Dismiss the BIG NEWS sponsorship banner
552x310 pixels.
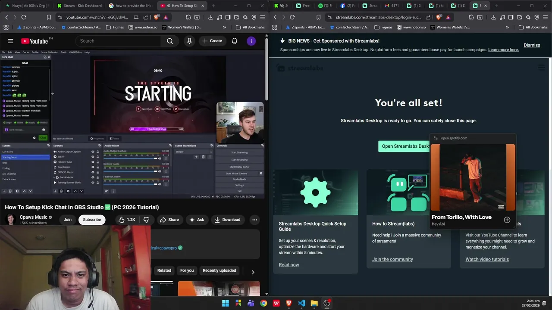click(532, 45)
